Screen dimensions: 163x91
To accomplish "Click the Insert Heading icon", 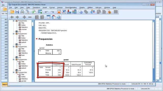I will 49,17.
